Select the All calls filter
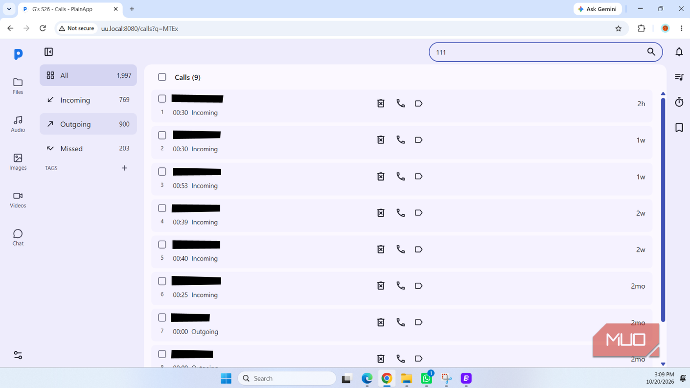Screen dimensions: 690x388 (88, 75)
